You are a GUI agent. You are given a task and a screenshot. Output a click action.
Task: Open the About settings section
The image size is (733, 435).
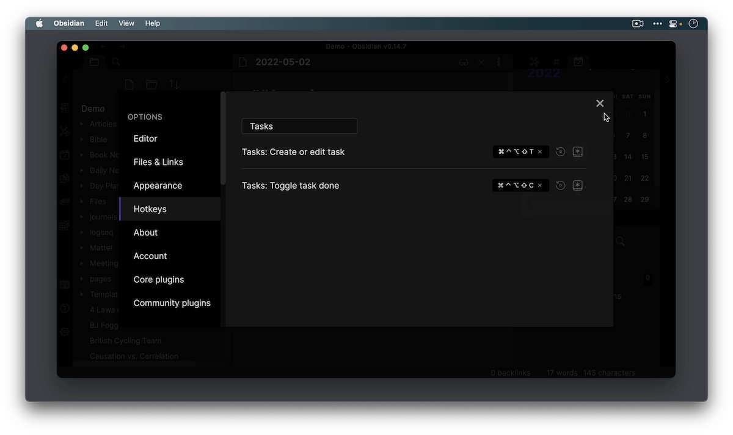coord(145,233)
